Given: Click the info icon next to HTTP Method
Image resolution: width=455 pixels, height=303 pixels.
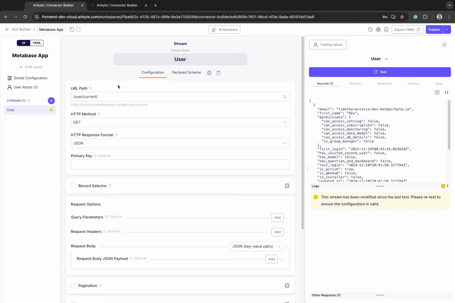Looking at the screenshot, I should coord(99,114).
